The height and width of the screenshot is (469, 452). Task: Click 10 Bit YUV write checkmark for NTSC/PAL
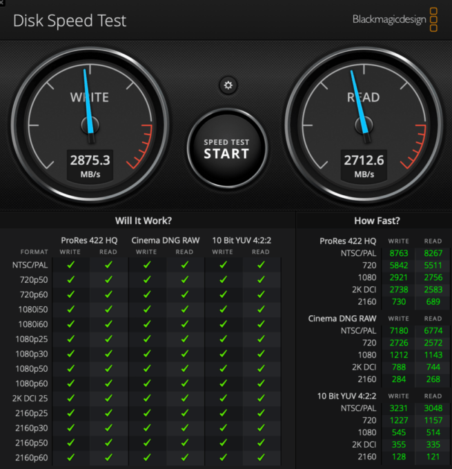click(223, 265)
